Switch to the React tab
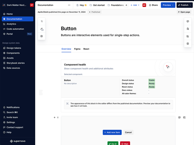194x145 pixels. (x=86, y=49)
